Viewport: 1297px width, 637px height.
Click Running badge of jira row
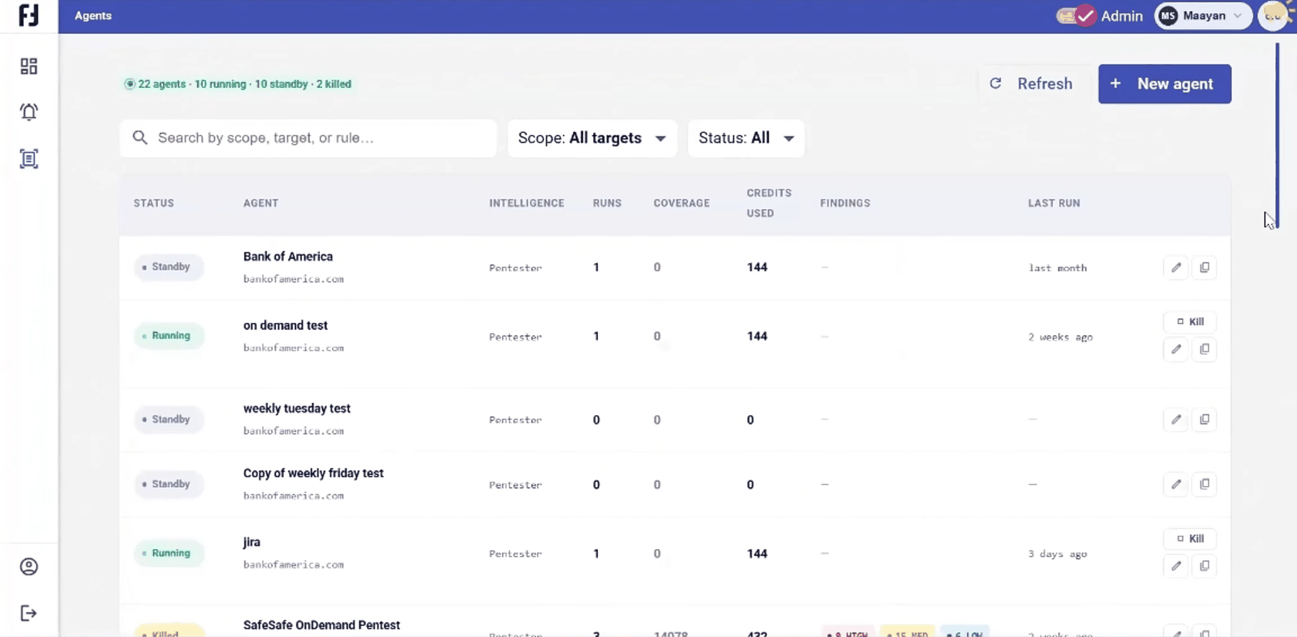pyautogui.click(x=169, y=553)
